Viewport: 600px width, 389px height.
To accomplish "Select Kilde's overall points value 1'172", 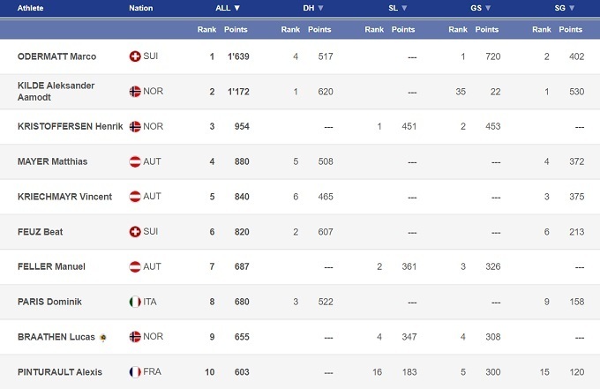I will coord(236,91).
